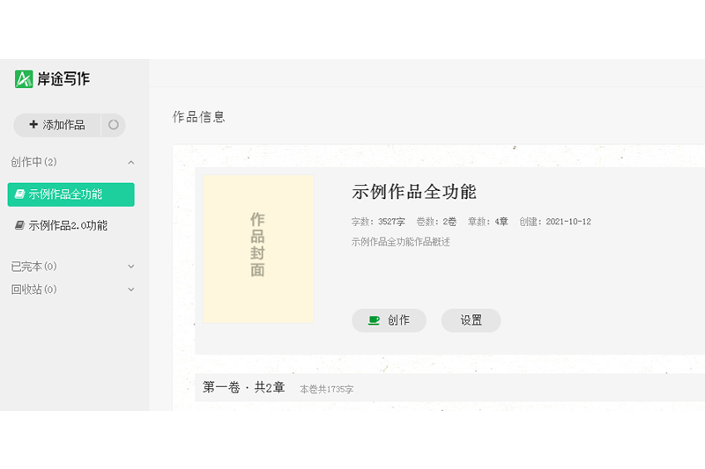This screenshot has width=705, height=469.
Task: Click the 创建: 2021-10-12 date text
Action: coord(555,222)
